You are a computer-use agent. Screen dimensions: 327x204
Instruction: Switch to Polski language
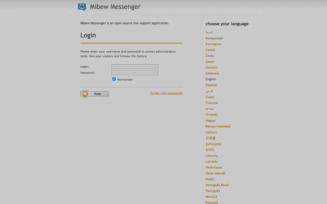[x=210, y=179]
